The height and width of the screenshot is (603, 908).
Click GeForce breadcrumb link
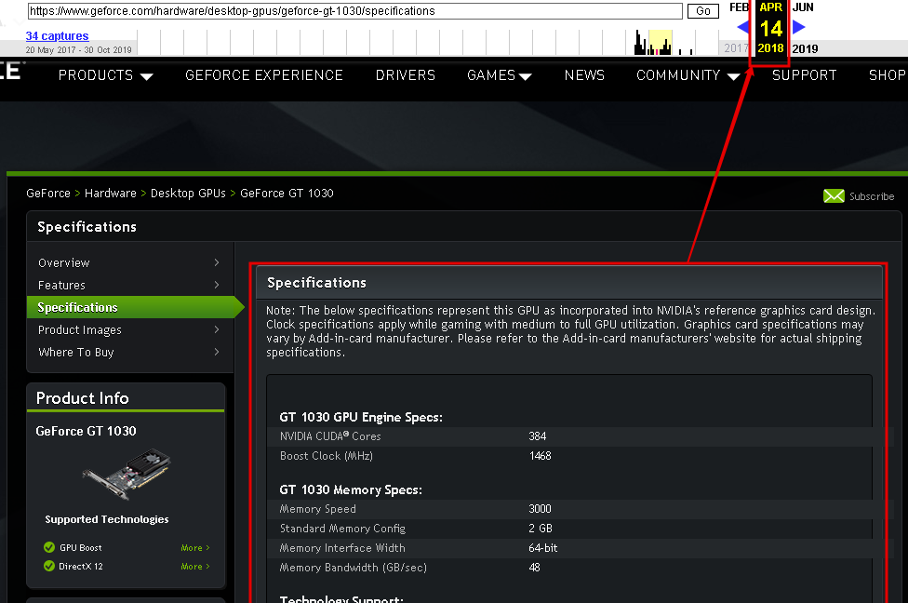coord(48,194)
